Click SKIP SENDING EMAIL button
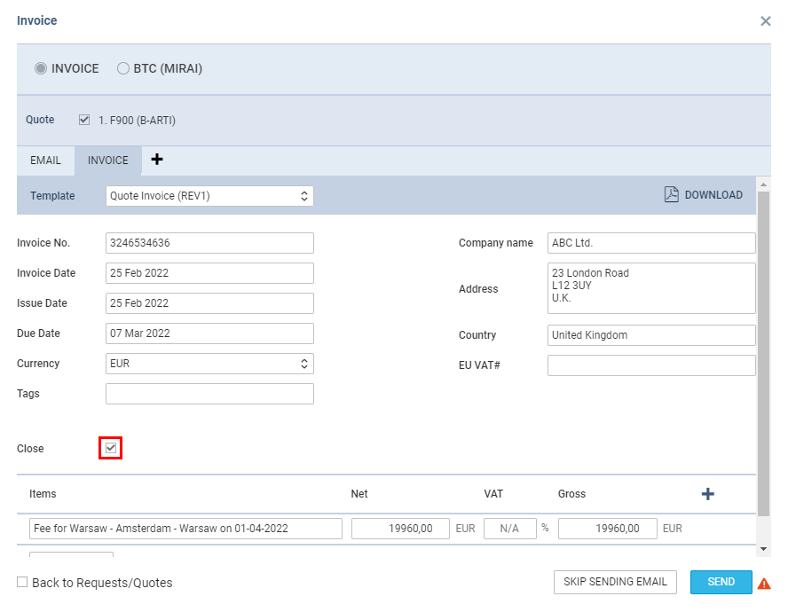Screen dimensions: 788x612 (x=615, y=582)
